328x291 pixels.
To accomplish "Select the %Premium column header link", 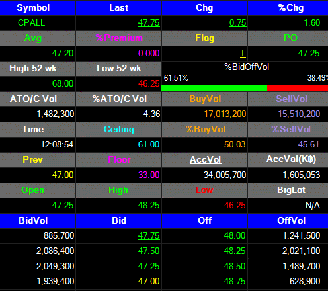I will (119, 38).
